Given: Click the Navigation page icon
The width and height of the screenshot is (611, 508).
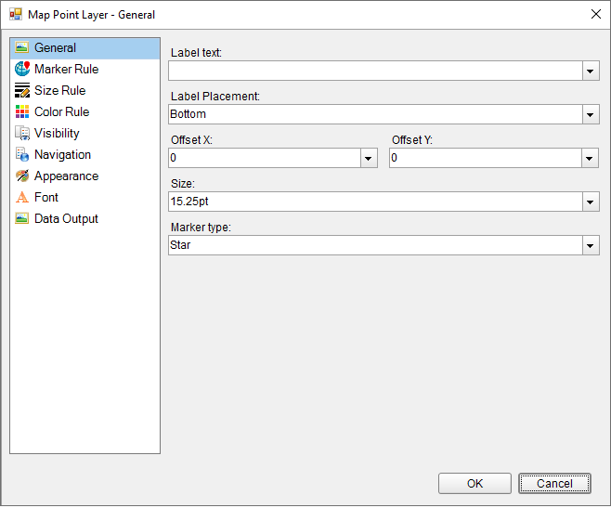Looking at the screenshot, I should coord(22,154).
